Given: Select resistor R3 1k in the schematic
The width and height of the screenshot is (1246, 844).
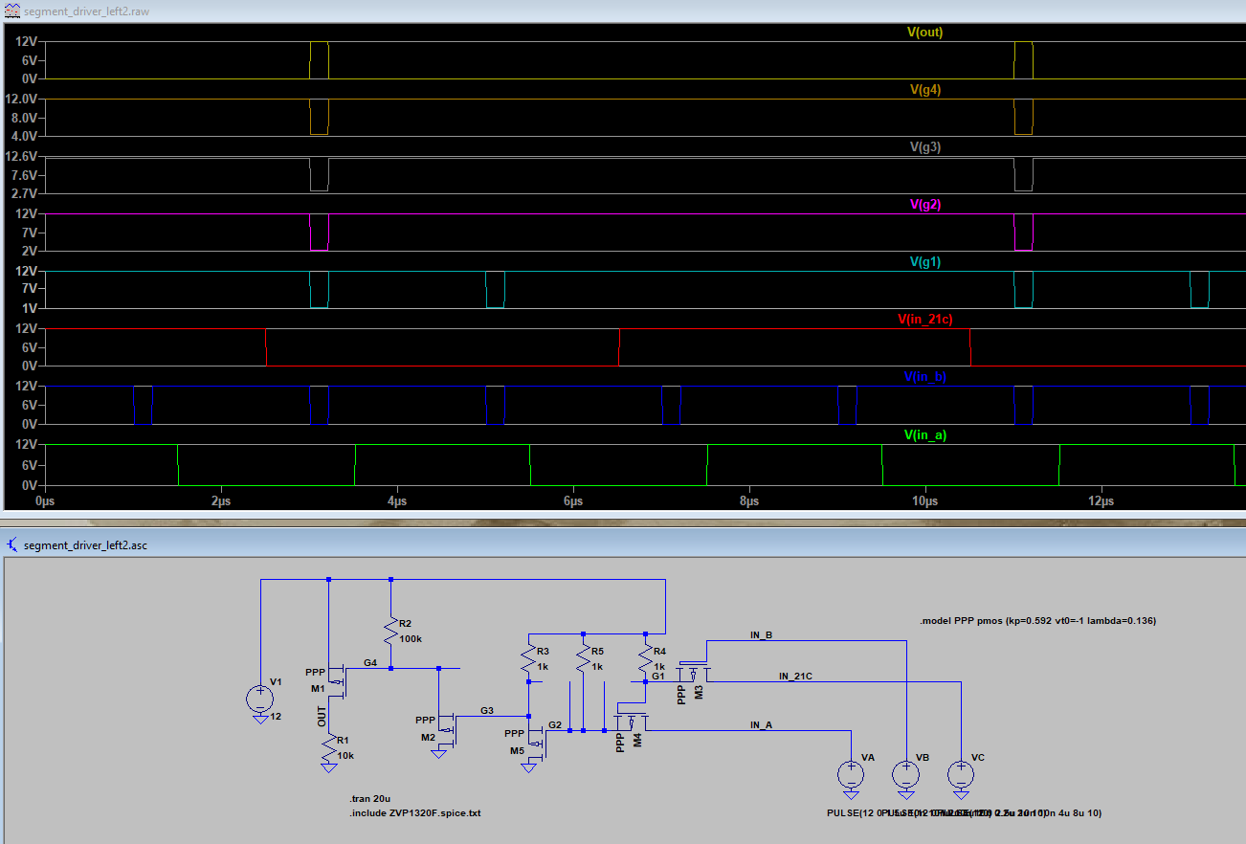Looking at the screenshot, I should click(528, 657).
